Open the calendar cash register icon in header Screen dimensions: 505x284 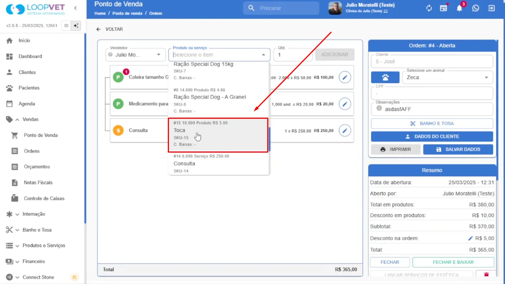click(444, 8)
